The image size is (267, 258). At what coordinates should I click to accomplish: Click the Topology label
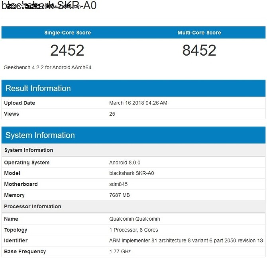point(16,230)
